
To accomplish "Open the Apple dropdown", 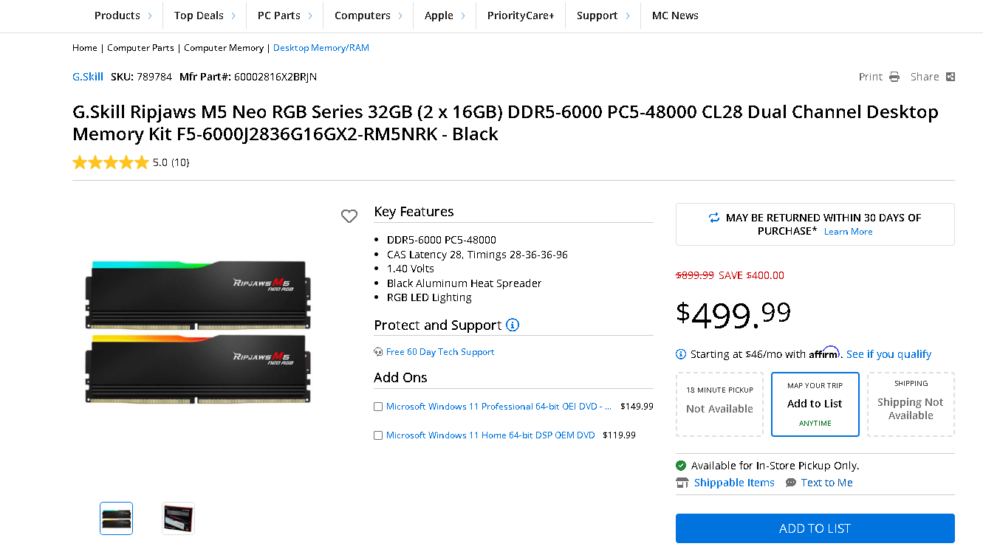I will tap(440, 15).
